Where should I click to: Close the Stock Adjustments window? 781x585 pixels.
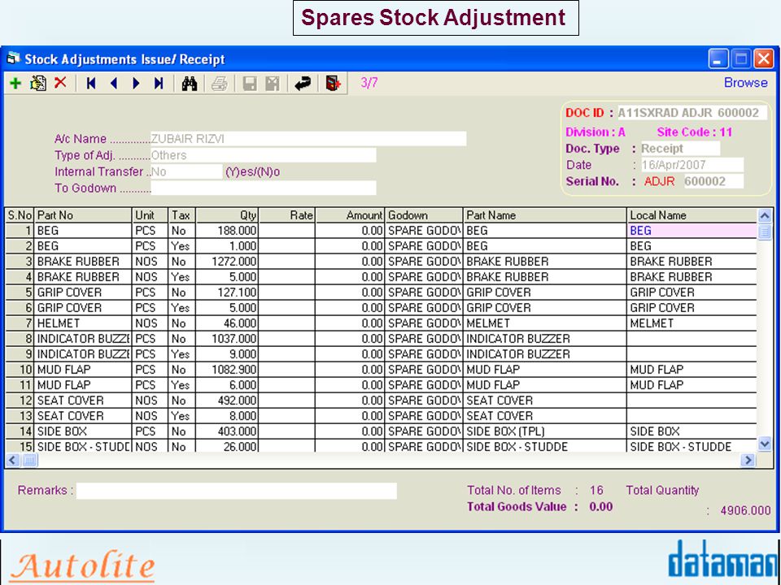click(763, 58)
